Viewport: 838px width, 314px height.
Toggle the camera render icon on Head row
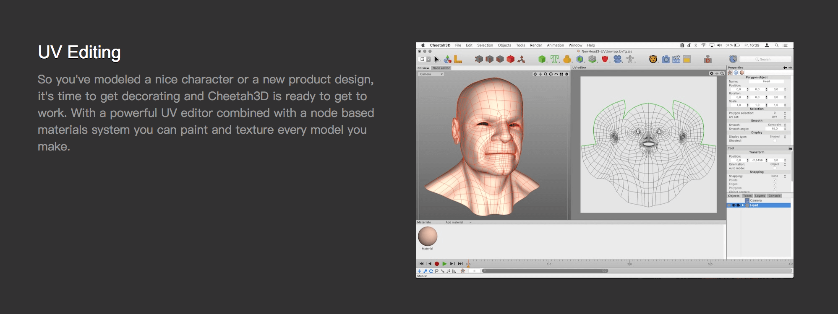pyautogui.click(x=739, y=205)
